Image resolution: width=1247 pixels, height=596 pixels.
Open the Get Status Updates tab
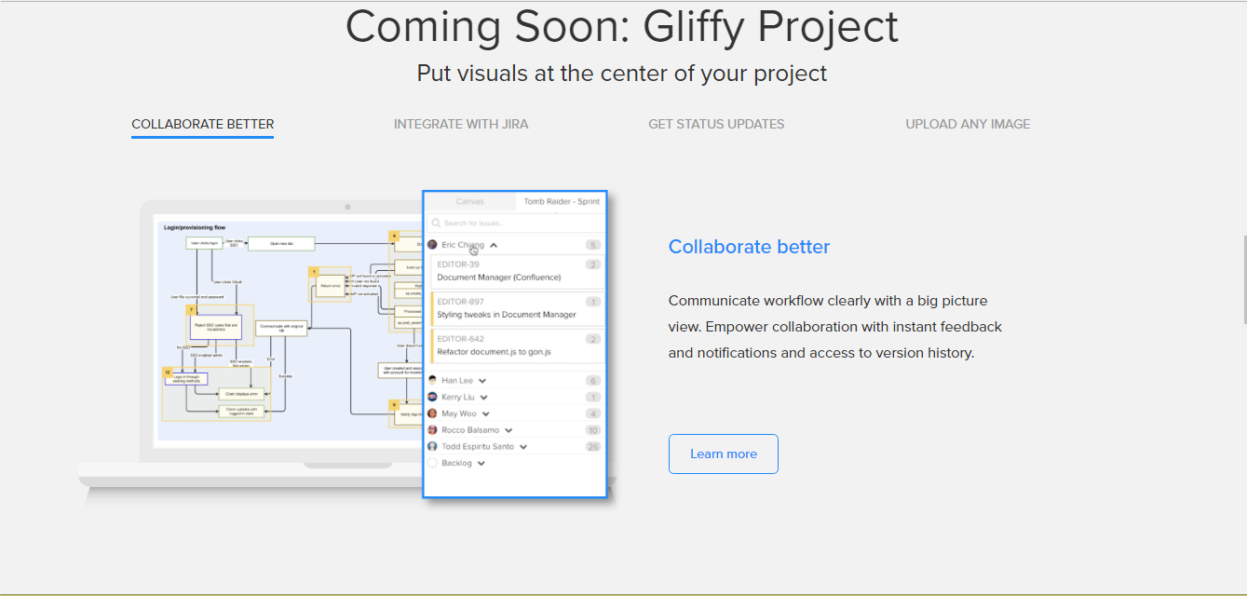pos(716,124)
